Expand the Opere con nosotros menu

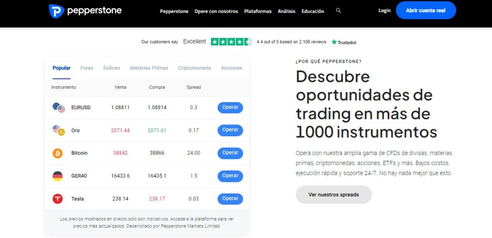click(x=216, y=11)
